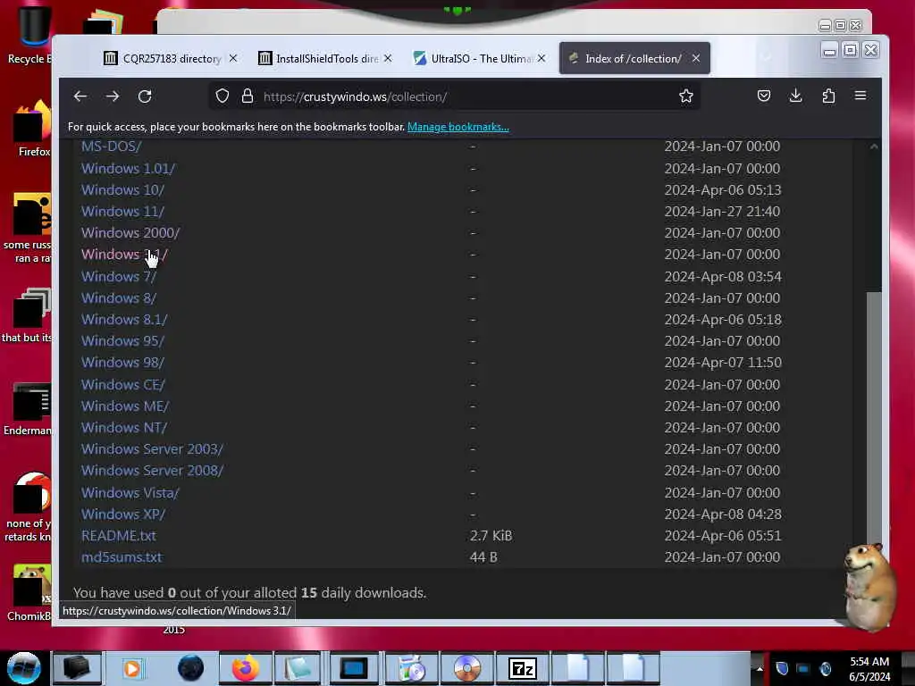915x686 pixels.
Task: Open the Windows 10/ folder
Action: click(122, 190)
